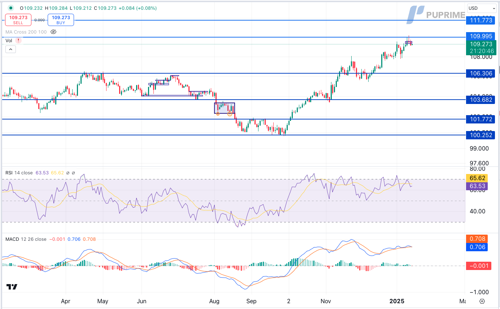Click the RSI 80.00 axis value

pos(477,169)
